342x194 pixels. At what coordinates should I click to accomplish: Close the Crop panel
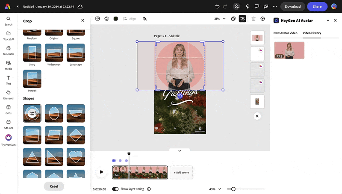[x=83, y=21]
